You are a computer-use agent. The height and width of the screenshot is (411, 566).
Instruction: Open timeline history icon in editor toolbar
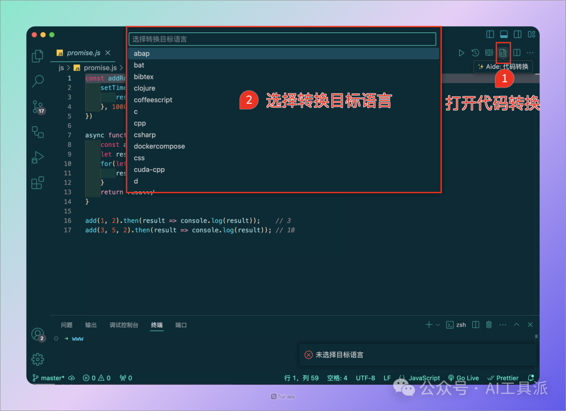(x=475, y=53)
